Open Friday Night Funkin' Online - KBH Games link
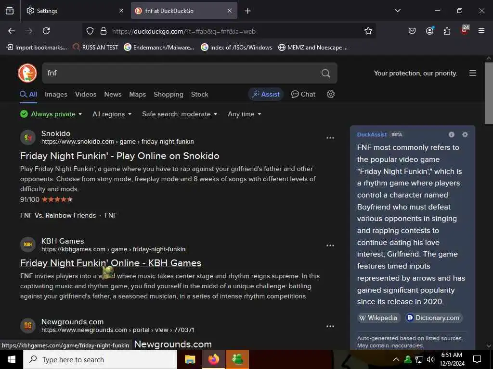This screenshot has width=493, height=369. click(111, 263)
